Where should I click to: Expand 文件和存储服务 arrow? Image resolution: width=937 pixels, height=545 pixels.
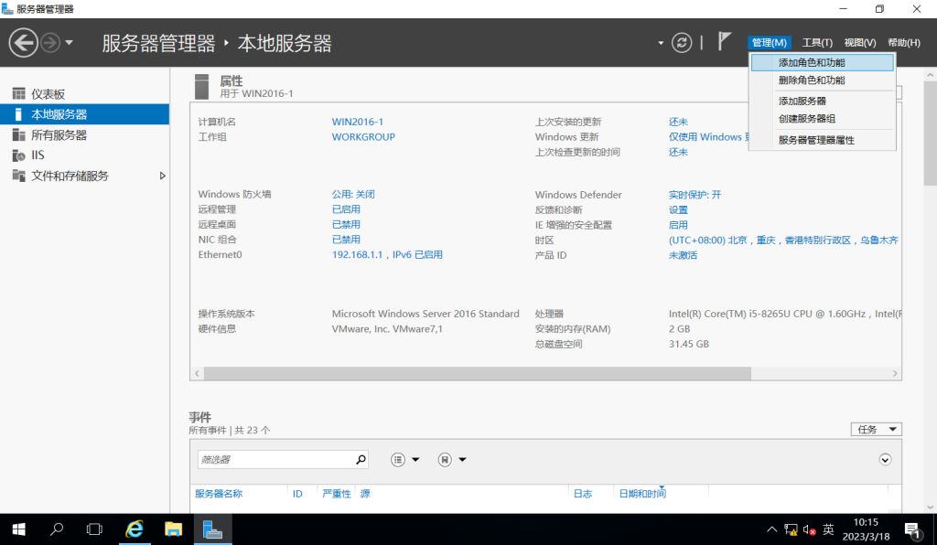click(x=162, y=176)
